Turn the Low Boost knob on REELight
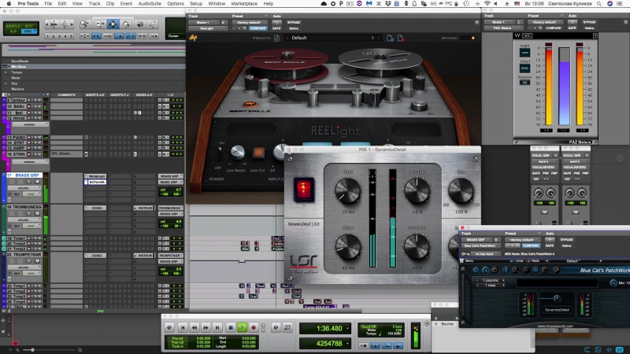630x354 pixels. 238,152
